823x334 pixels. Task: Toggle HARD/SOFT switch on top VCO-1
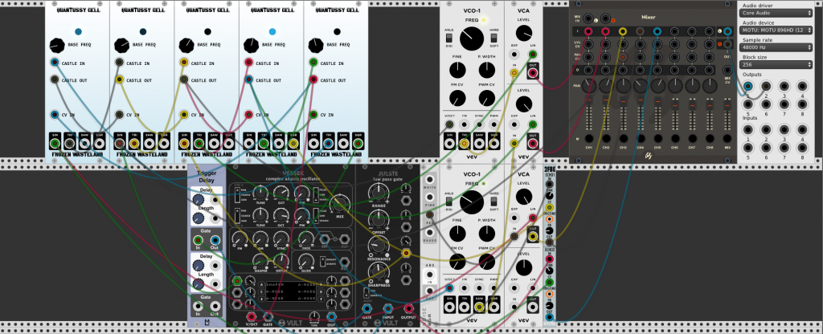point(493,39)
